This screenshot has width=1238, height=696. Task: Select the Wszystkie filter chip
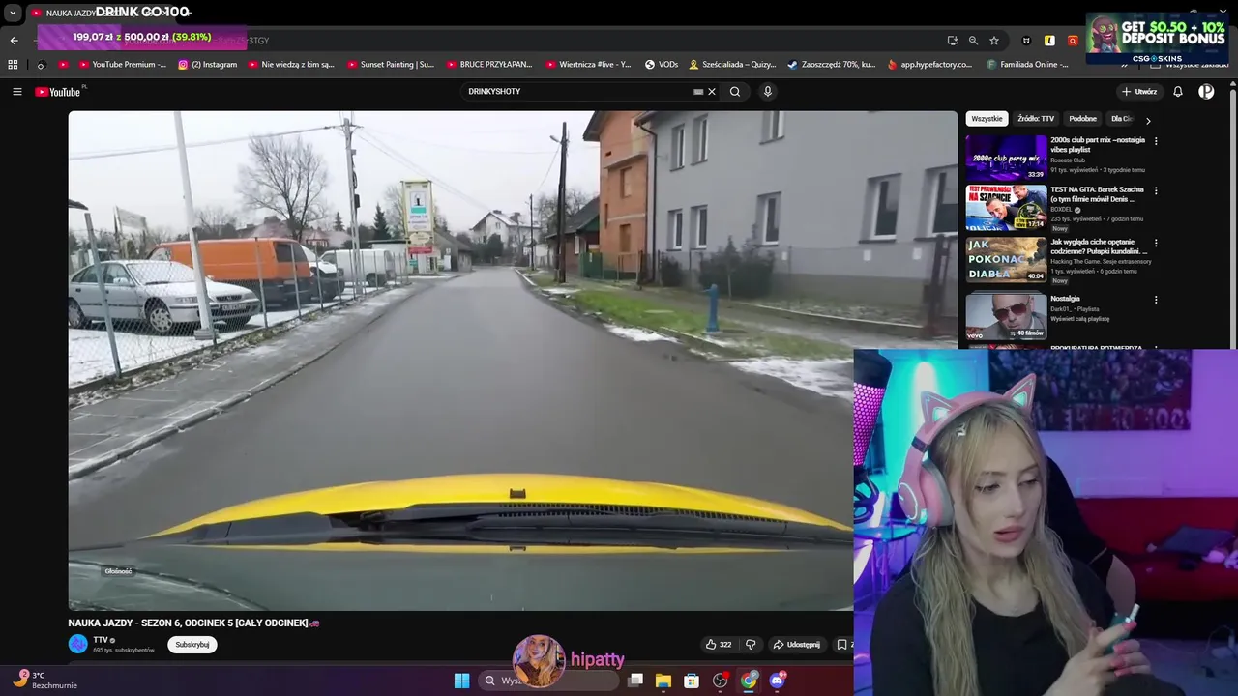click(987, 119)
